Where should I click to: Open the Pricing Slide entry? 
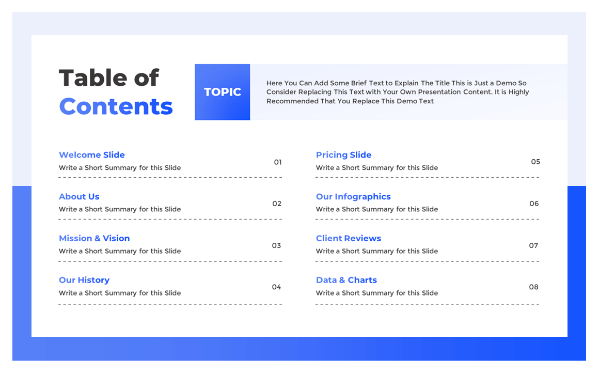coord(343,155)
